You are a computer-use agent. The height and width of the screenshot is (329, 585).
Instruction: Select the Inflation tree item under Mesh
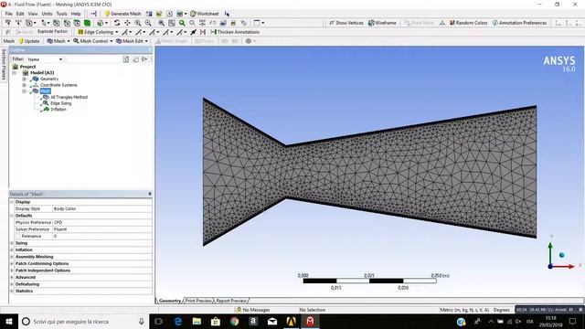pyautogui.click(x=58, y=110)
